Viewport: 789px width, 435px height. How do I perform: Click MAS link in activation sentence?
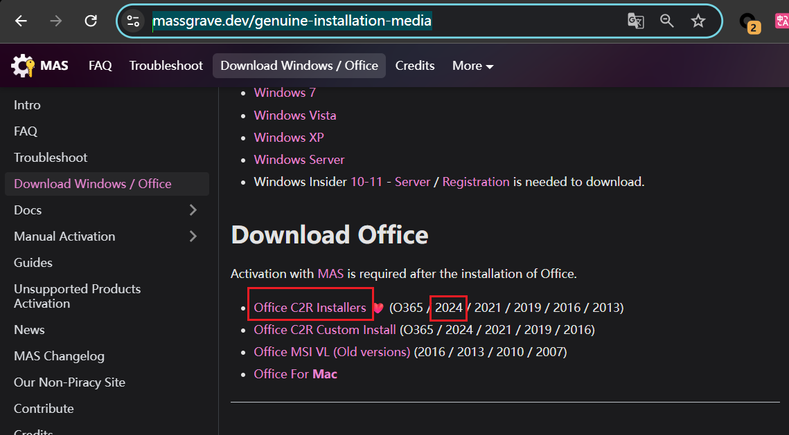tap(330, 274)
